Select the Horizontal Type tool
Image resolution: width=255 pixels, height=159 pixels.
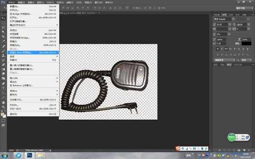click(x=3, y=88)
